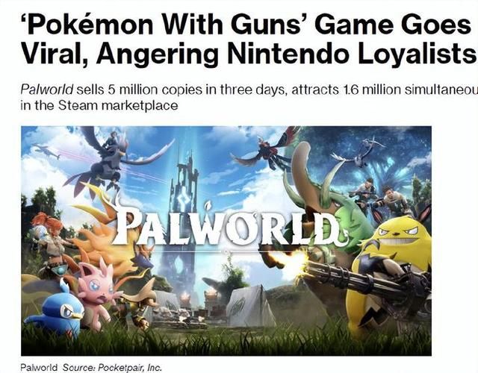Click the 'Source: Pocketpair, Inc.' credit

click(x=112, y=368)
